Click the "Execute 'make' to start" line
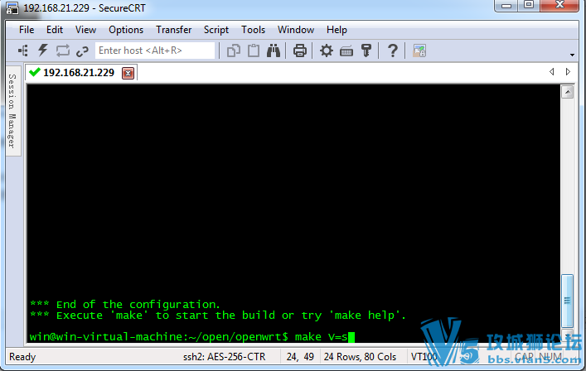Viewport: 586px width, 371px height. 218,316
